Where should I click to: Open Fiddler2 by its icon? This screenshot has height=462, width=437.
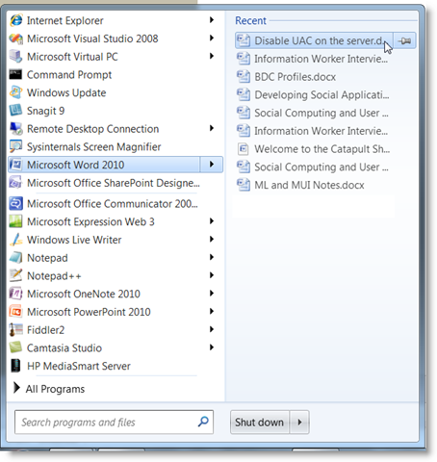[15, 329]
